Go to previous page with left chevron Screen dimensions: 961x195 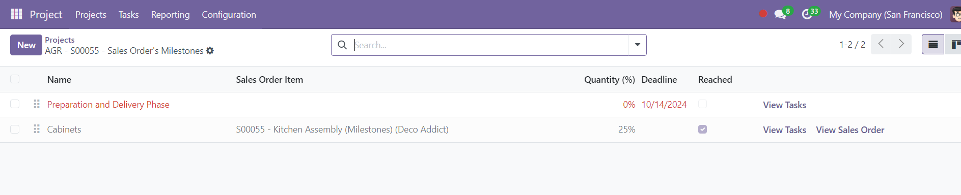(x=881, y=44)
